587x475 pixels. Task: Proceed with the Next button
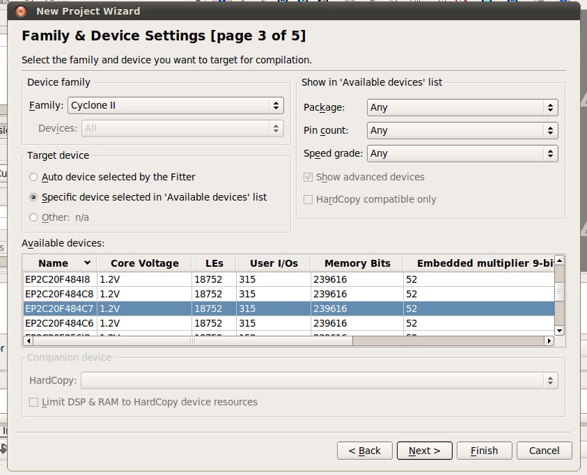(x=425, y=451)
